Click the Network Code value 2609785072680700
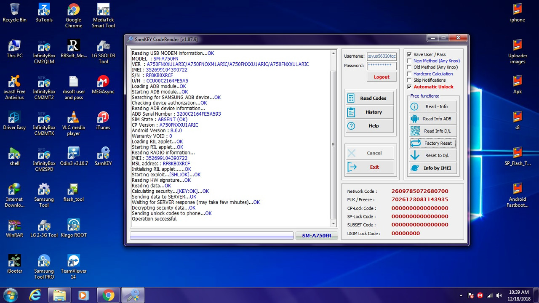539x303 pixels. click(420, 191)
